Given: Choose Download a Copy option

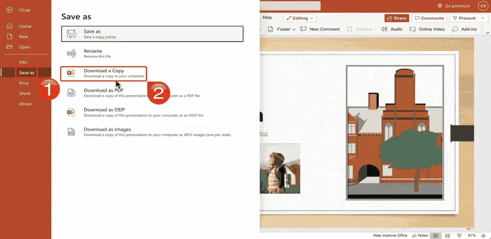Looking at the screenshot, I should pyautogui.click(x=104, y=73).
